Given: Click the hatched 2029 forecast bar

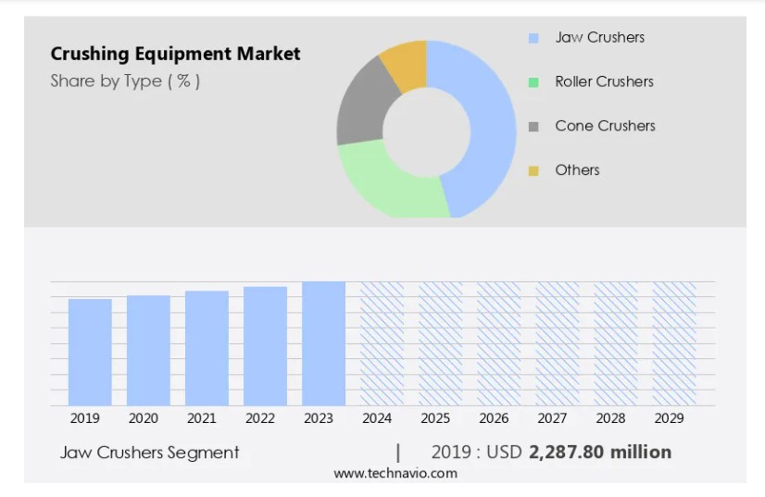Looking at the screenshot, I should tap(673, 343).
